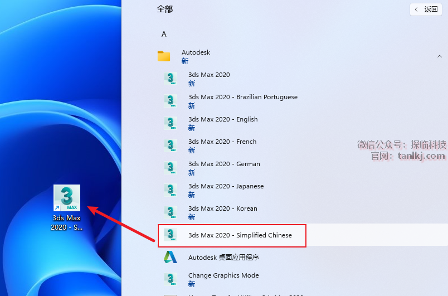Click the 3ds Max Japanese icon
Screen dimensions: 448x296
(171, 190)
